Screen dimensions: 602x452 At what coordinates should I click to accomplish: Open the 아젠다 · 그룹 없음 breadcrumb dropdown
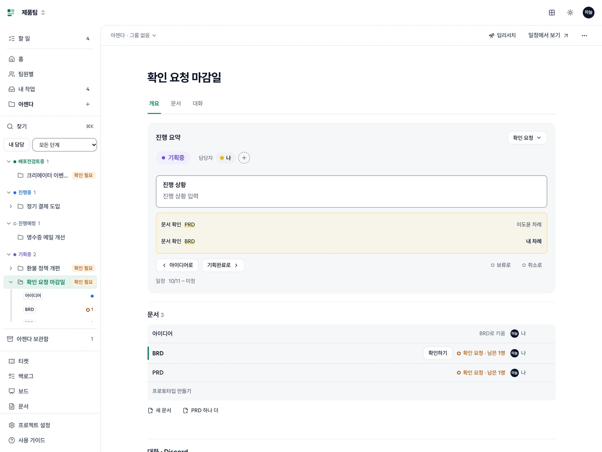(x=134, y=35)
